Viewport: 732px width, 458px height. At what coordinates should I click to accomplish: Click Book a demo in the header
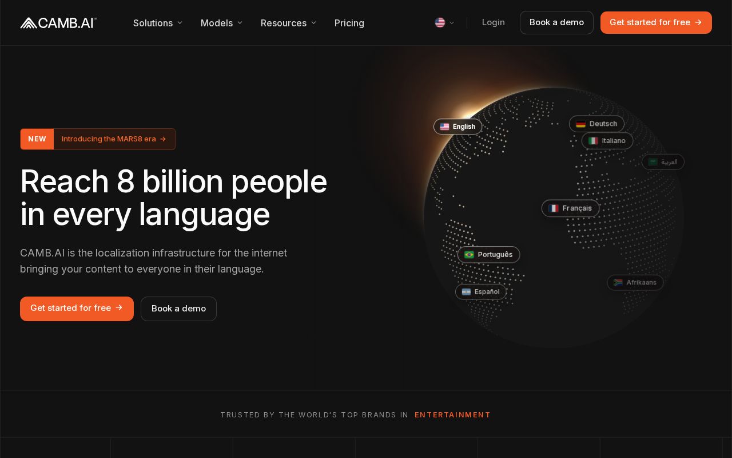tap(556, 22)
